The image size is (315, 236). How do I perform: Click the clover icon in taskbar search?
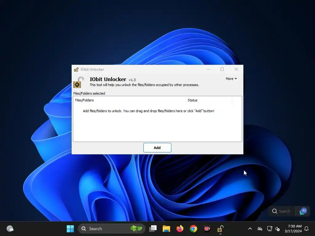(x=136, y=229)
